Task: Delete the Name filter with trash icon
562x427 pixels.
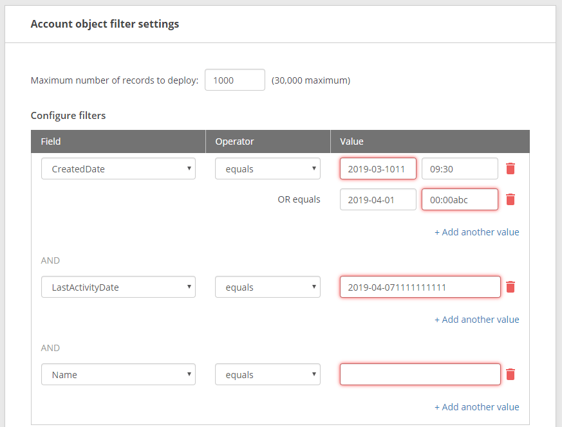Action: click(510, 374)
